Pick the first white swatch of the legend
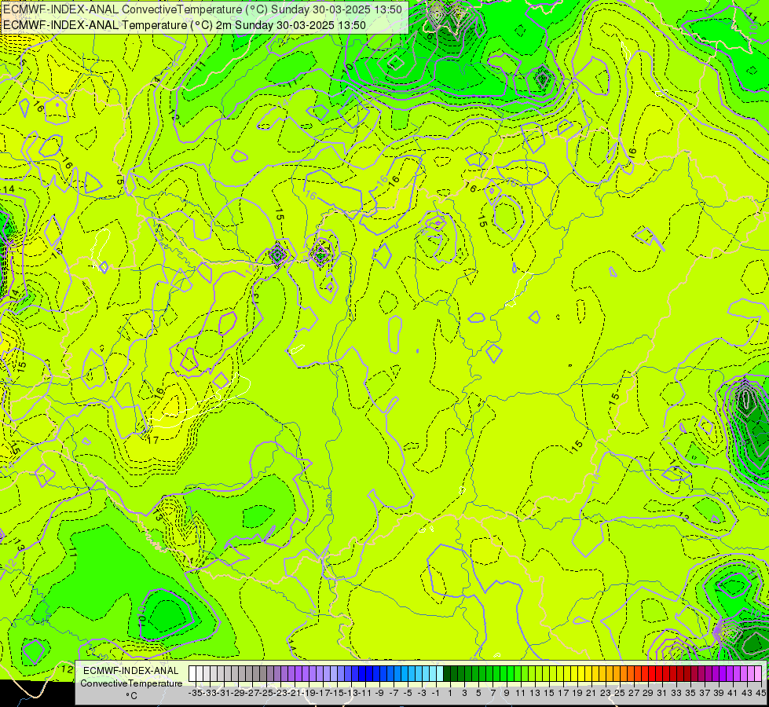 point(192,674)
